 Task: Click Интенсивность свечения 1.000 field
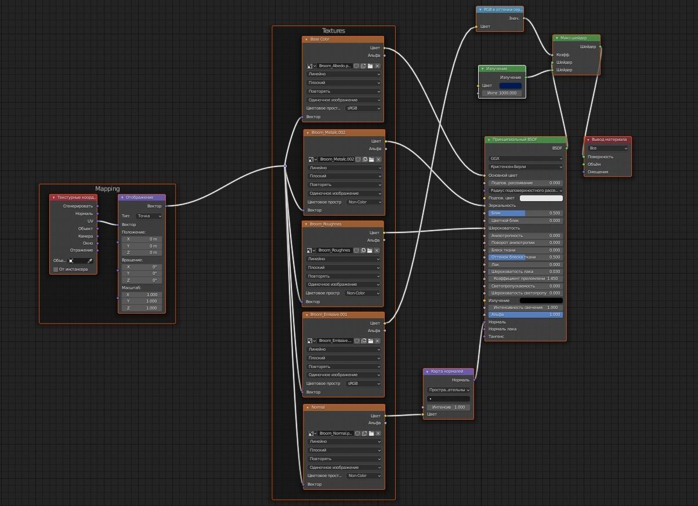click(x=526, y=308)
